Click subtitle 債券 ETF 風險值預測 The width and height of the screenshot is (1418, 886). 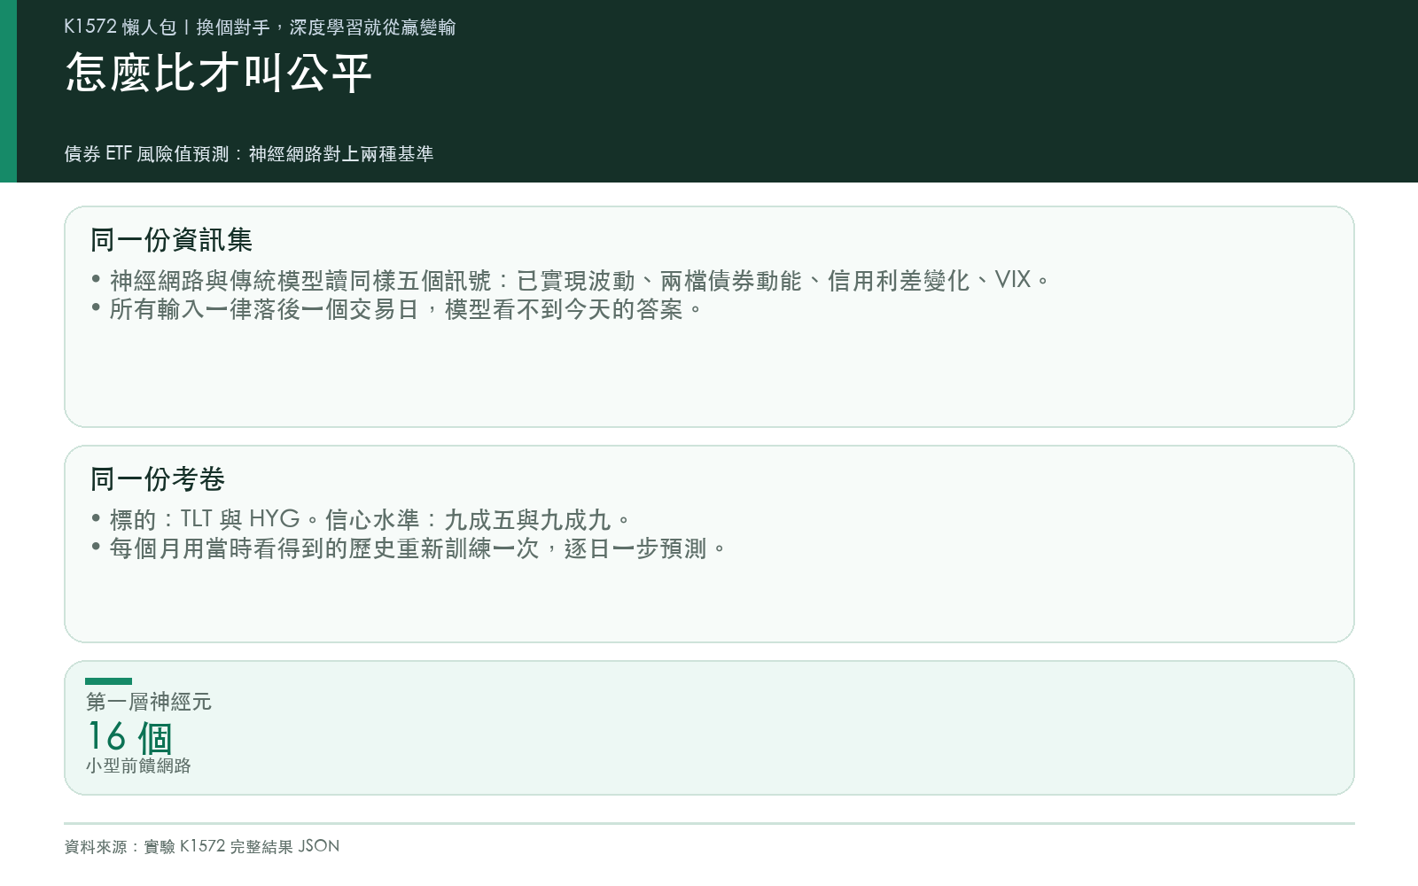(249, 154)
